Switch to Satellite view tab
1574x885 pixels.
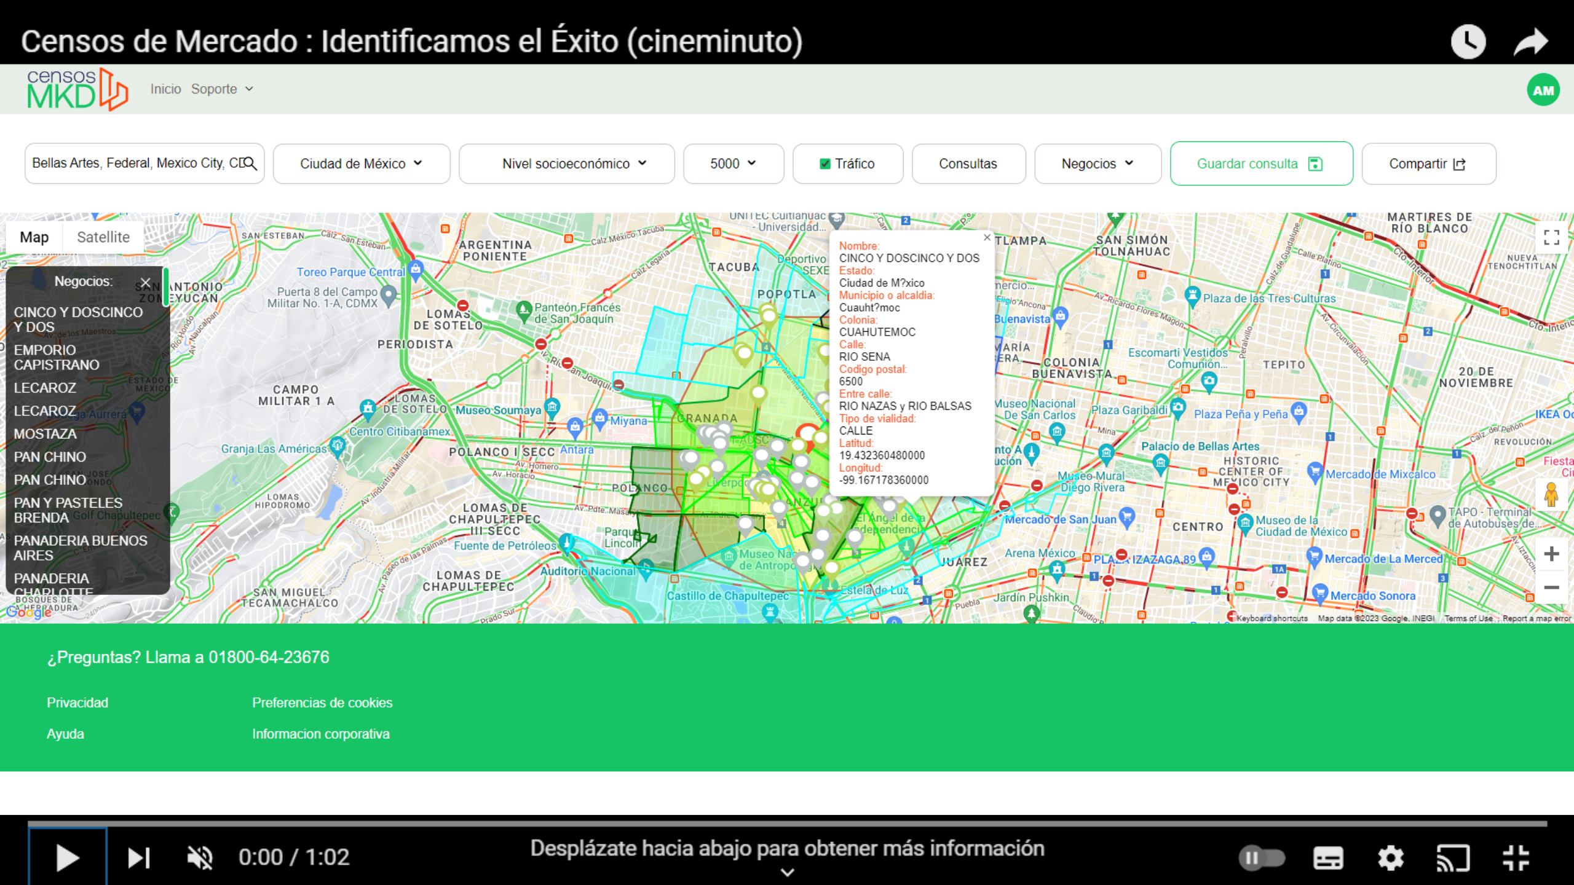point(103,237)
